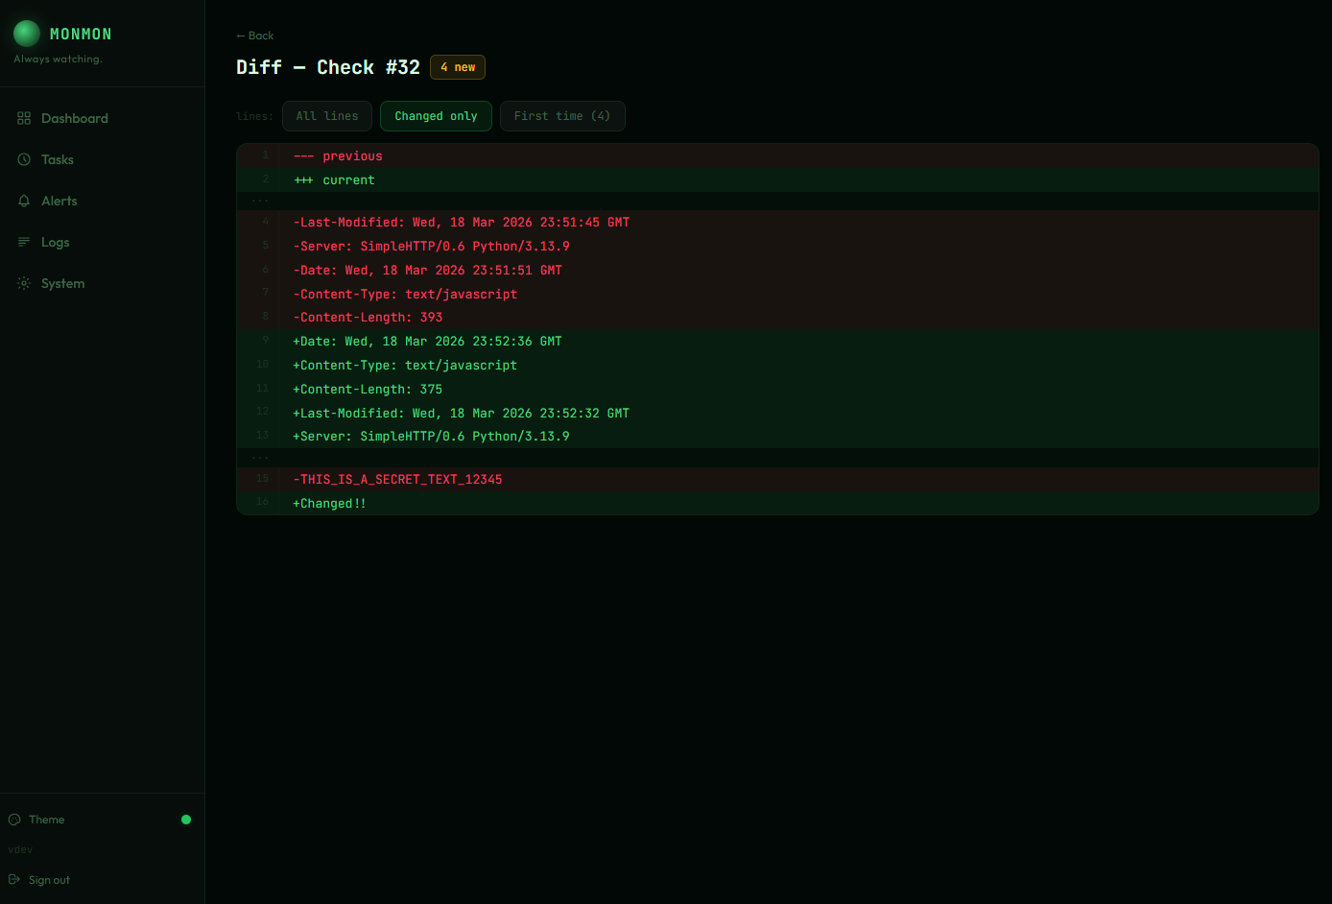Go Back to the previous page
The image size is (1332, 904).
(255, 36)
